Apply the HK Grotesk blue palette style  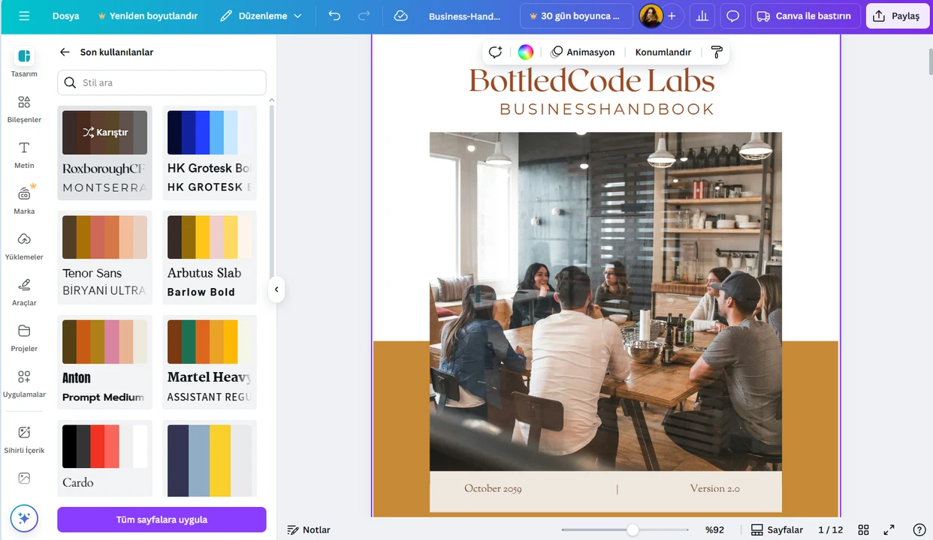click(x=210, y=153)
